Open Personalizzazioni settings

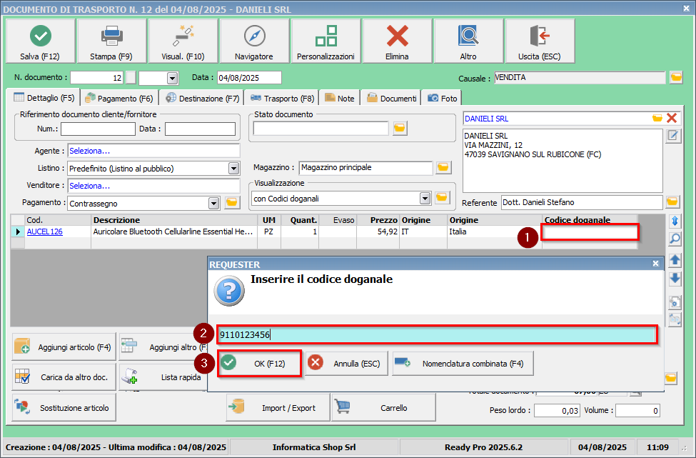coord(326,41)
